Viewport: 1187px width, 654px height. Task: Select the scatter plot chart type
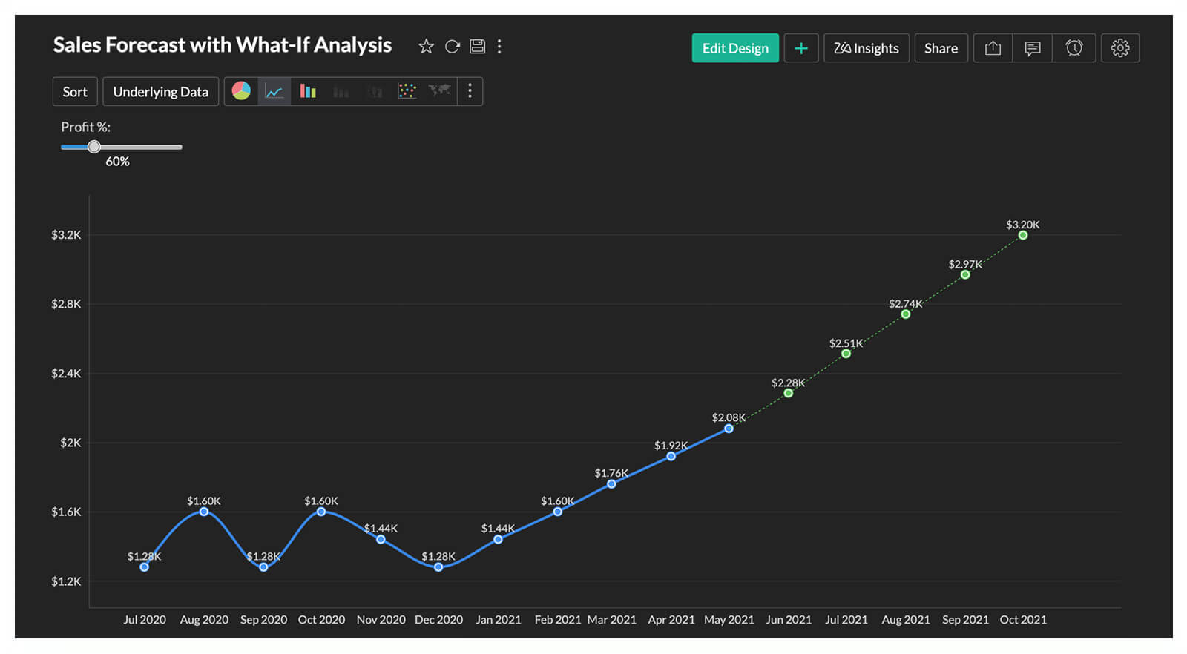pyautogui.click(x=407, y=91)
